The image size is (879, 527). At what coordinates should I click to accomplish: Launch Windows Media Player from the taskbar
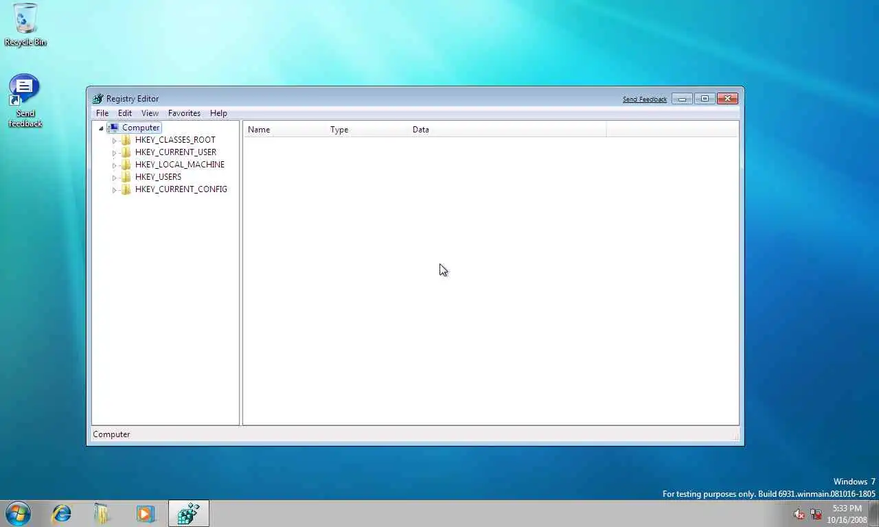click(145, 513)
